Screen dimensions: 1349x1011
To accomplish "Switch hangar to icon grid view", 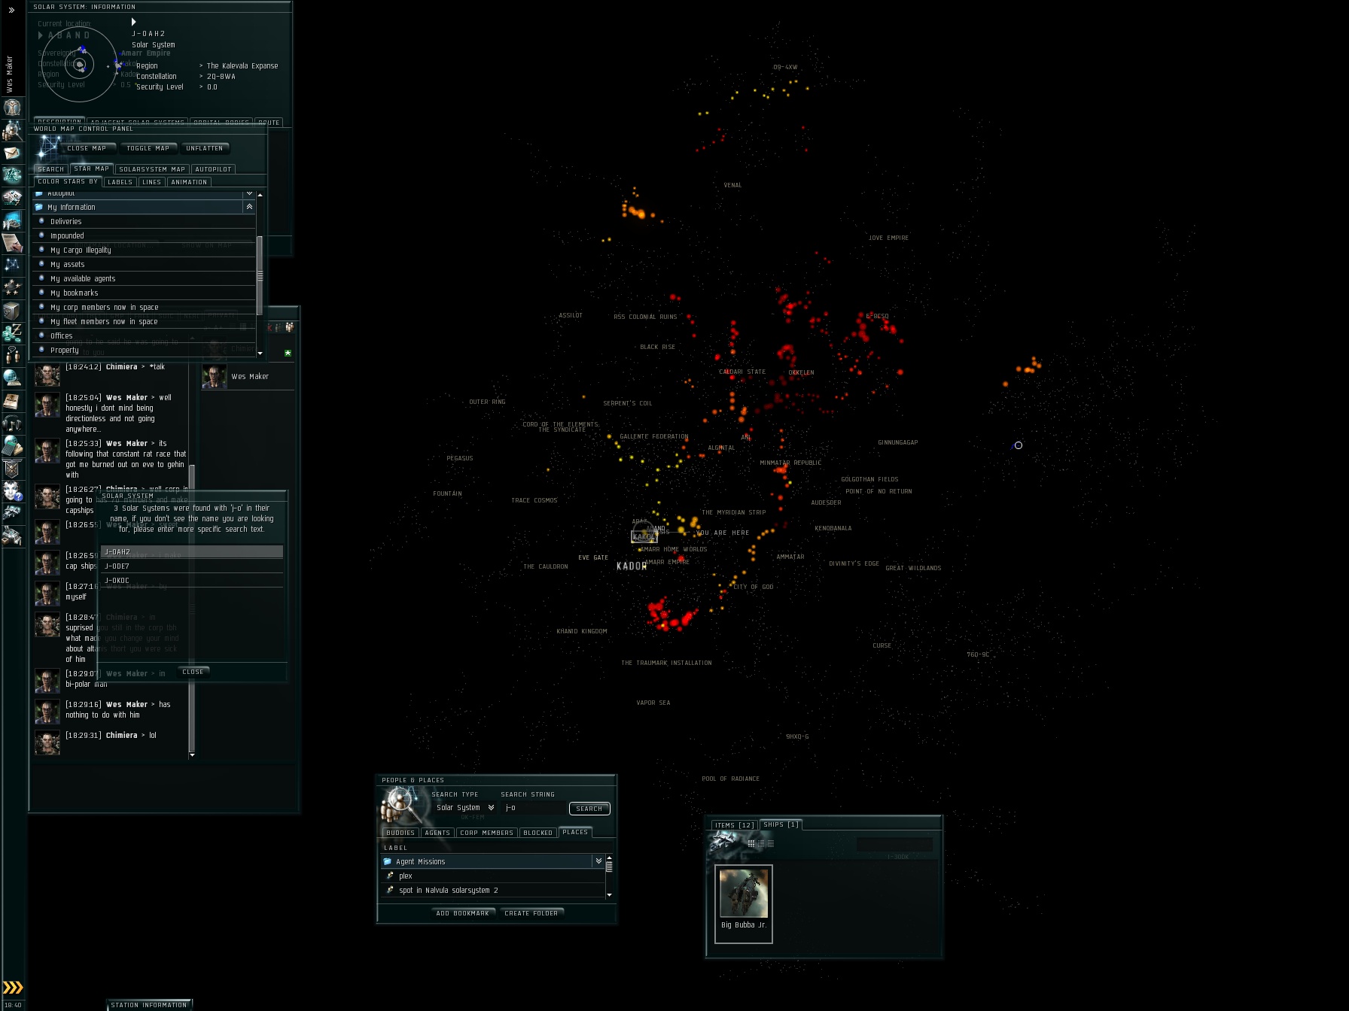I will pos(751,843).
